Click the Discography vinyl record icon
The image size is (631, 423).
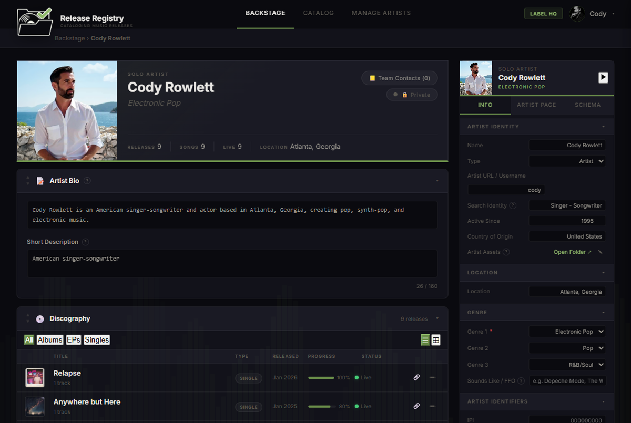click(40, 318)
